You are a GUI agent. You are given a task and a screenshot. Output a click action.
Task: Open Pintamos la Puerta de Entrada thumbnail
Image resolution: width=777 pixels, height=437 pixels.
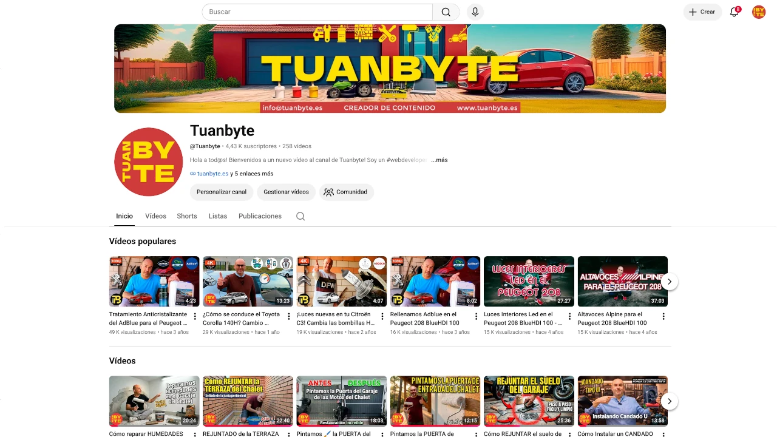(435, 401)
